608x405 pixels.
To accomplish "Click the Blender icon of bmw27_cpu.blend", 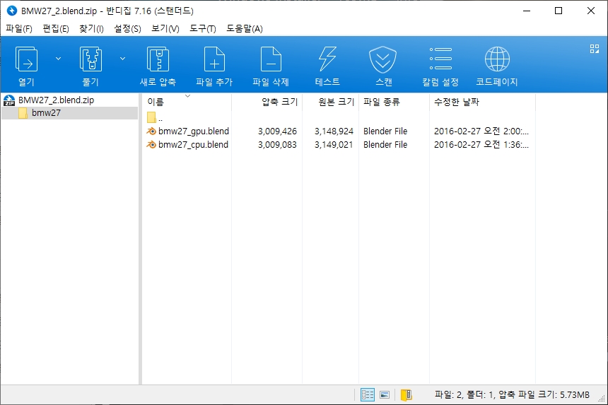I will tap(151, 145).
